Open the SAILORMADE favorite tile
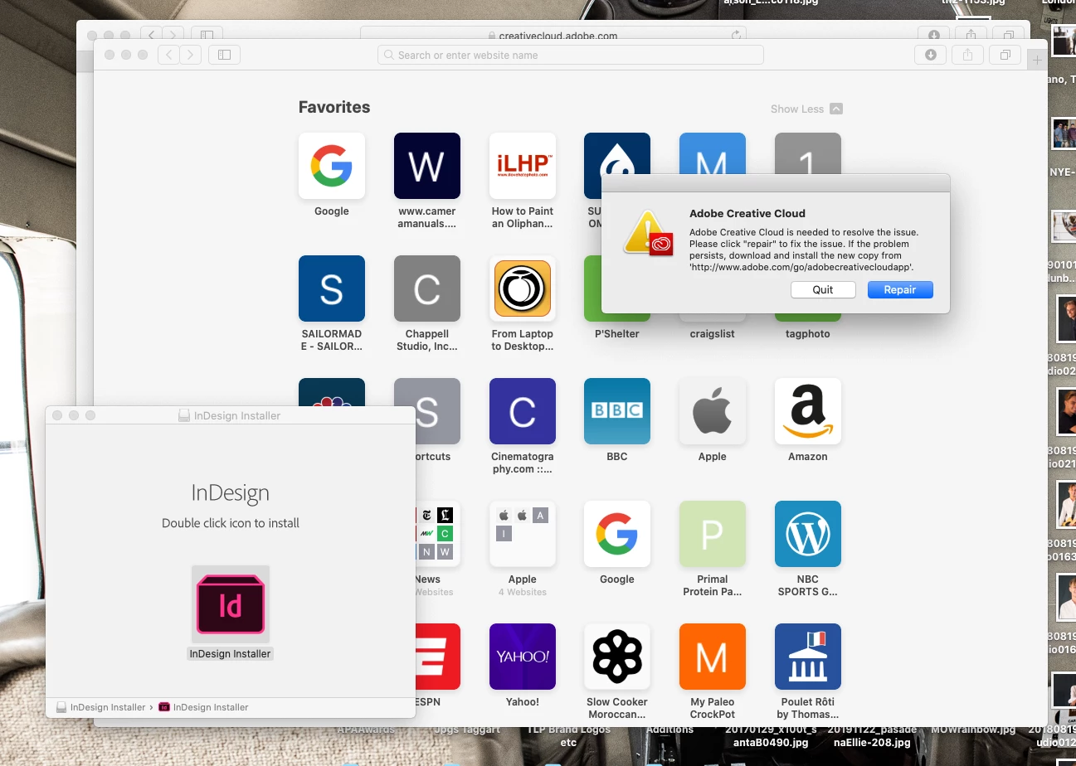The width and height of the screenshot is (1076, 766). pos(332,288)
